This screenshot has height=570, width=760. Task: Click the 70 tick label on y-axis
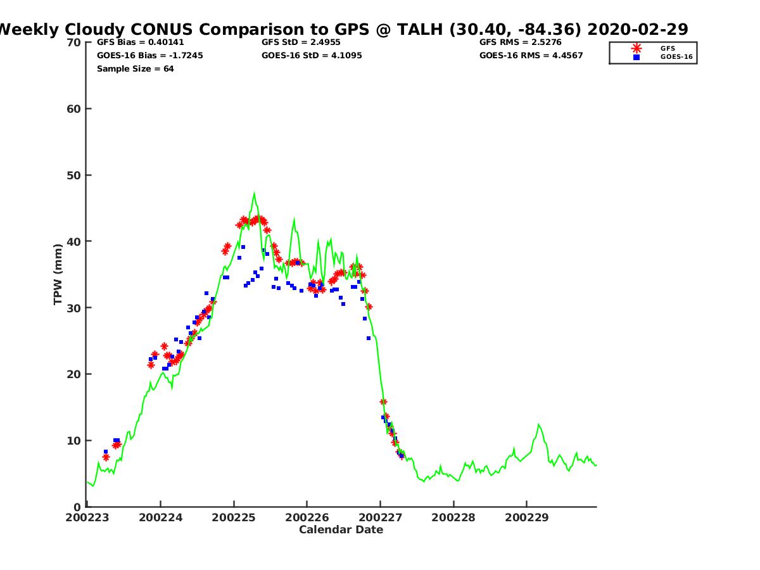click(74, 42)
